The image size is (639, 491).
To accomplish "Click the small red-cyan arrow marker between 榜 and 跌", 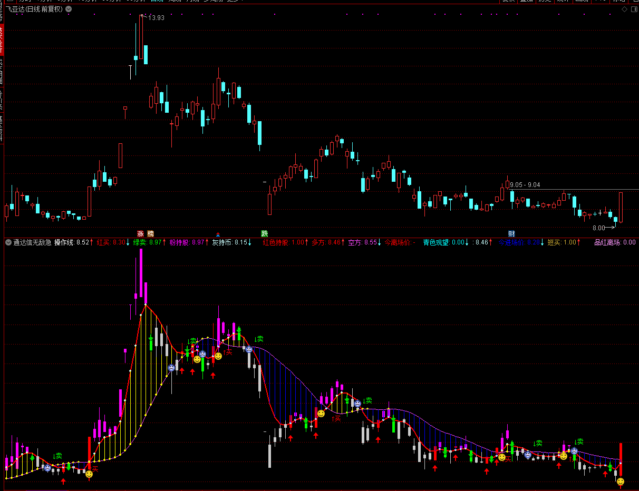I will coord(218,234).
